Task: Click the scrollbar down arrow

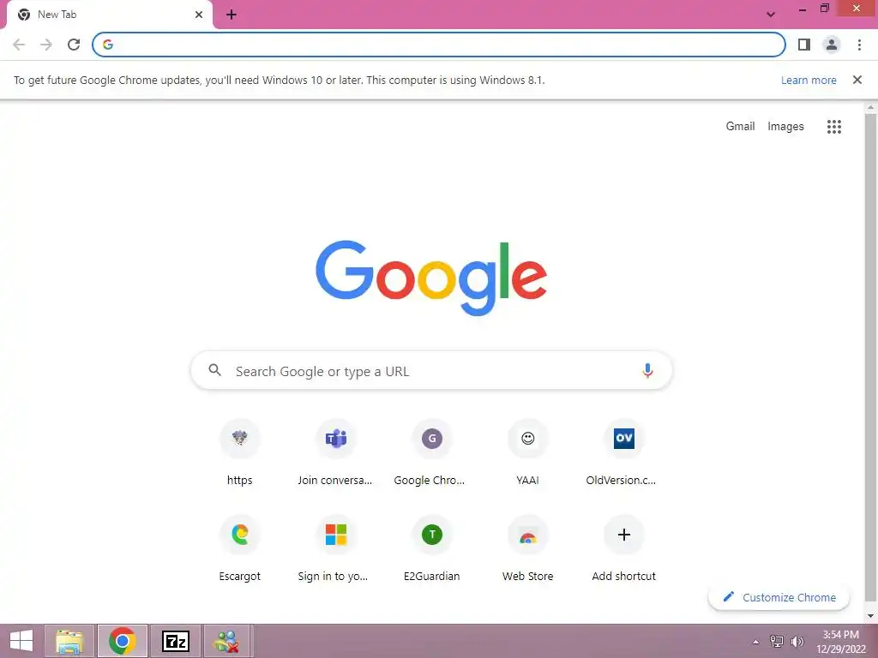Action: point(870,615)
